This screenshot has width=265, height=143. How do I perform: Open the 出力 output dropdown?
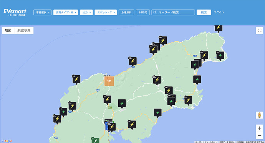click(x=86, y=13)
